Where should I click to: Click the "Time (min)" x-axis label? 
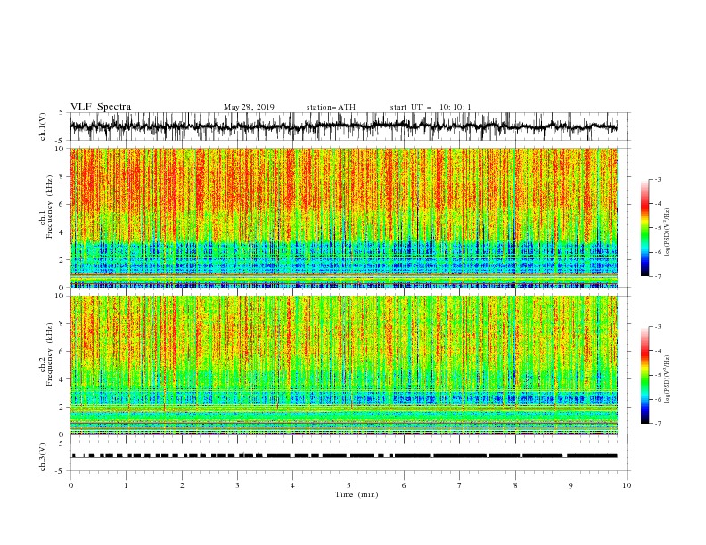point(357,494)
